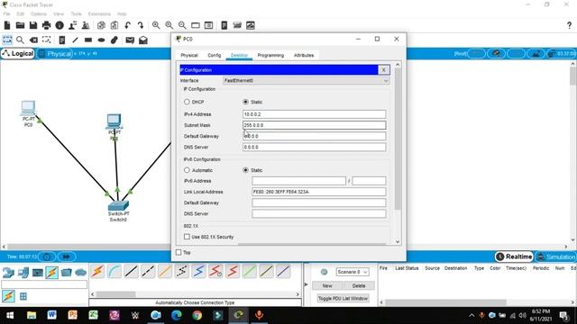The width and height of the screenshot is (577, 324).
Task: Select DHCP radio for IPv4 configuration
Action: tap(187, 102)
